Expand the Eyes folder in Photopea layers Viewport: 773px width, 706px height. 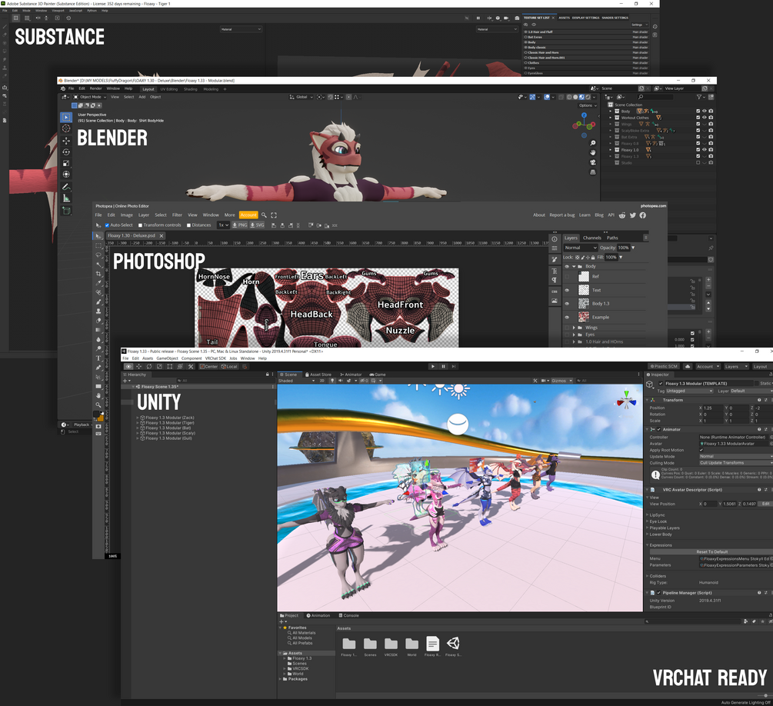pyautogui.click(x=574, y=335)
